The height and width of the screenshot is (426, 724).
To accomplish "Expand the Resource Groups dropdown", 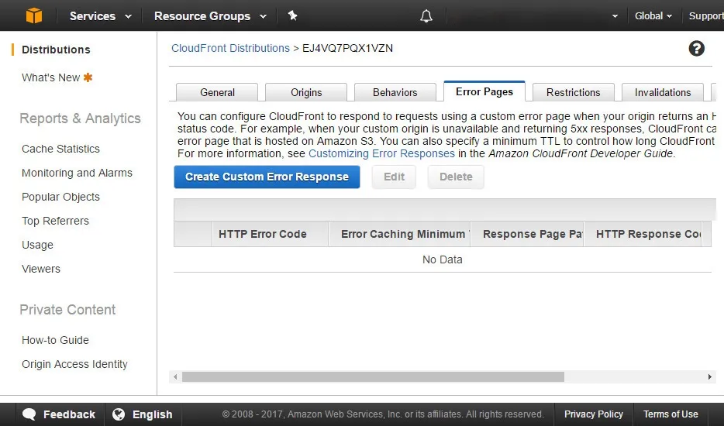I will [211, 16].
